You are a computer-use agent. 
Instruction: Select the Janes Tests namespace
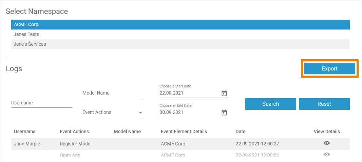pos(180,34)
